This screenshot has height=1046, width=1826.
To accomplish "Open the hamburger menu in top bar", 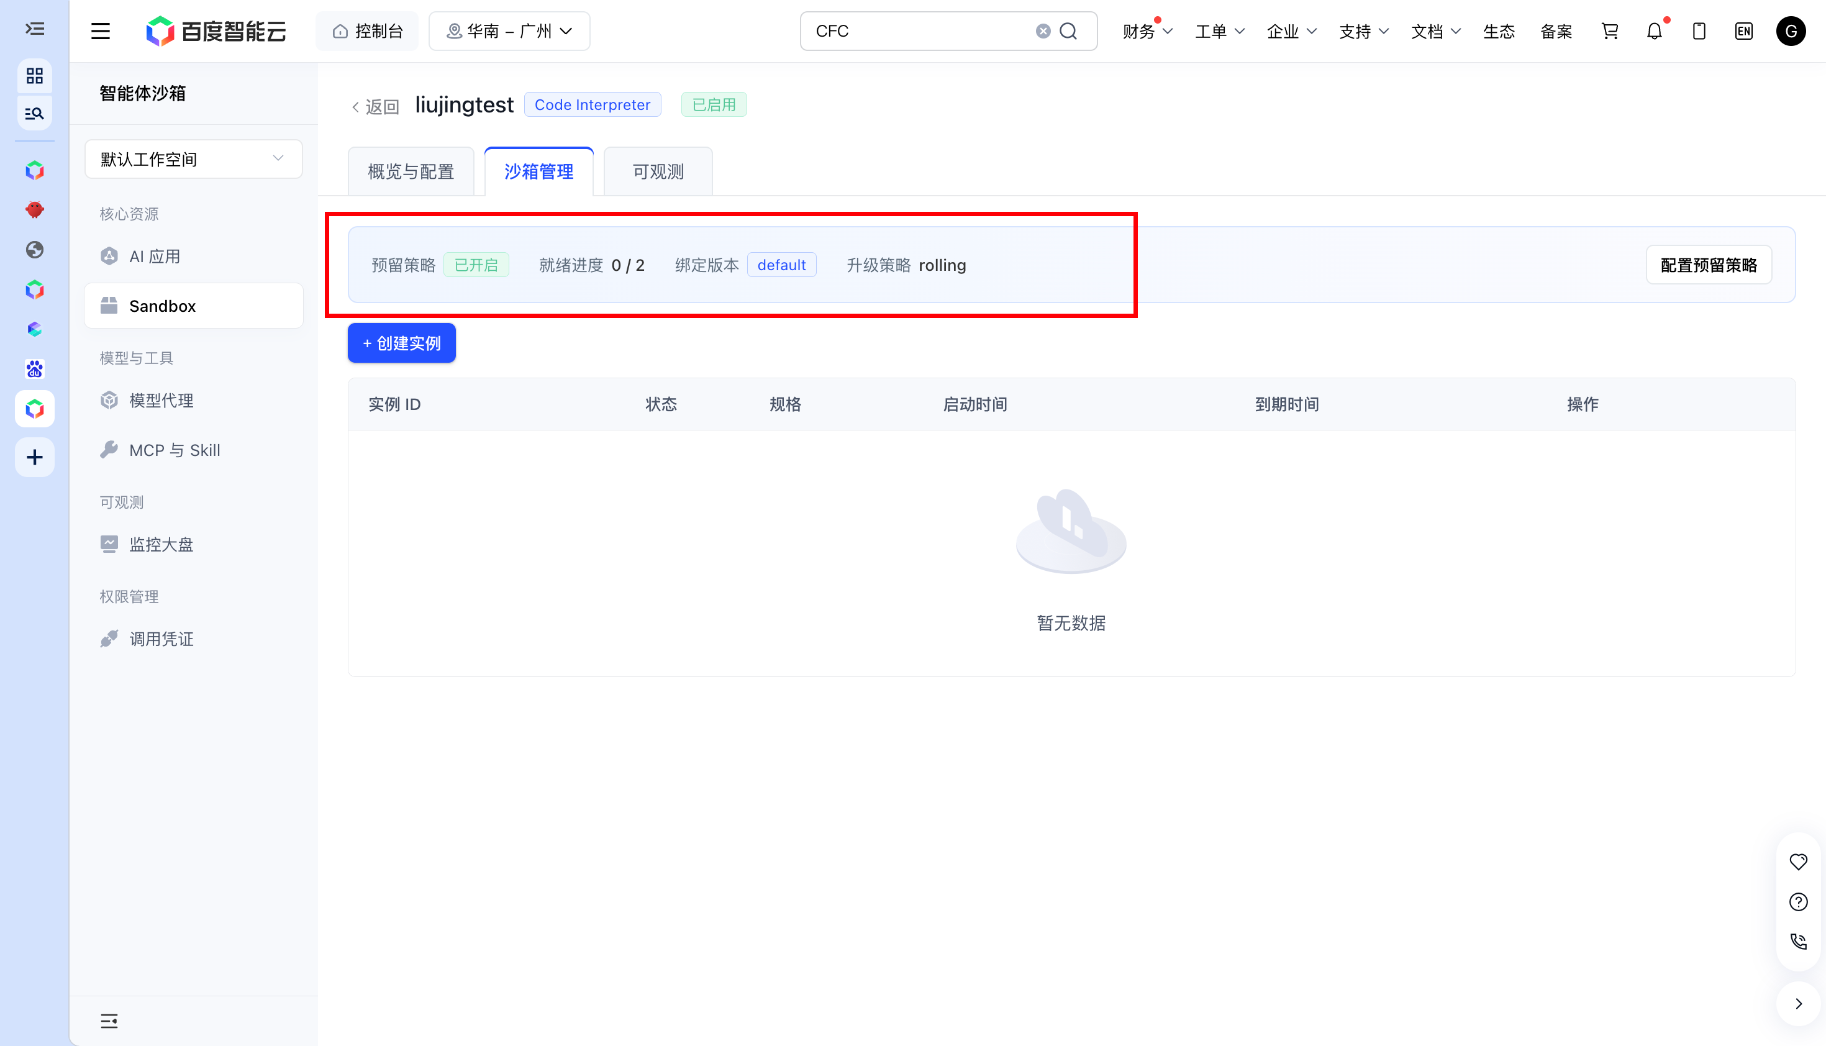I will 101,31.
